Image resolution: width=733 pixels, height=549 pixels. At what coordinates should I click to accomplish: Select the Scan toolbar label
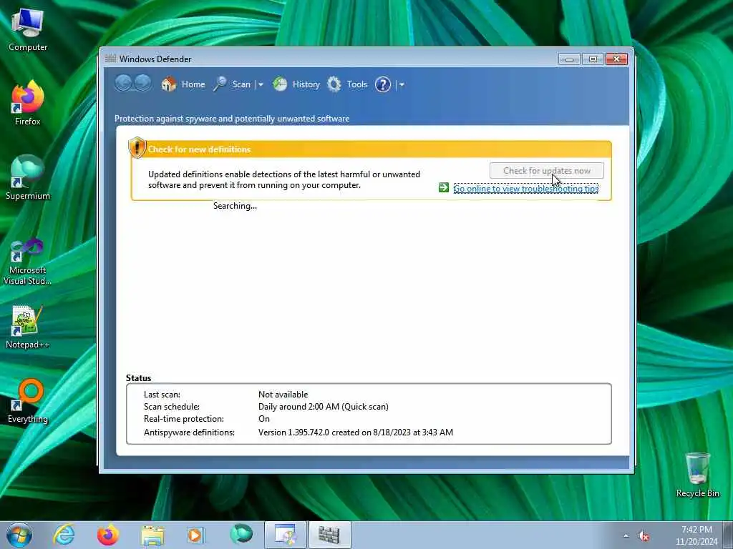click(241, 84)
